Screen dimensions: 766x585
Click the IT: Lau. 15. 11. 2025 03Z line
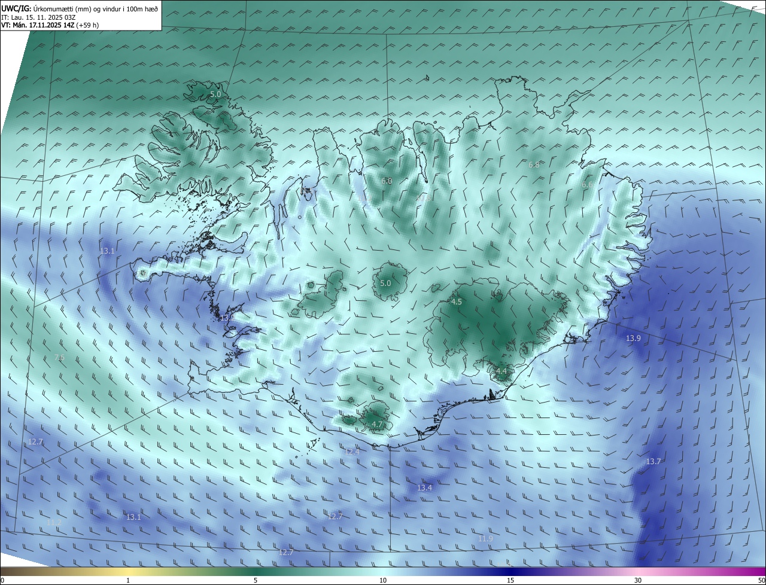point(38,17)
